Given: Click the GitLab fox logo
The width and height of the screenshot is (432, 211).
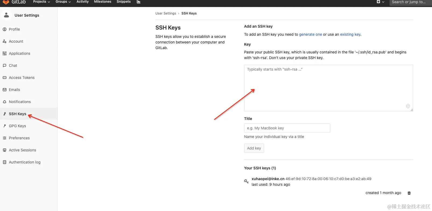Looking at the screenshot, I should (x=6, y=2).
